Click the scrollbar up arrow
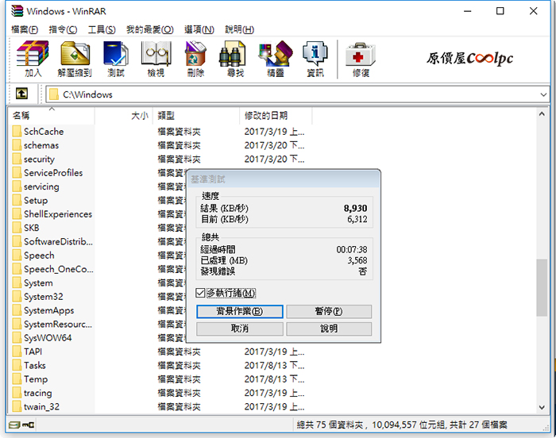 (542, 114)
